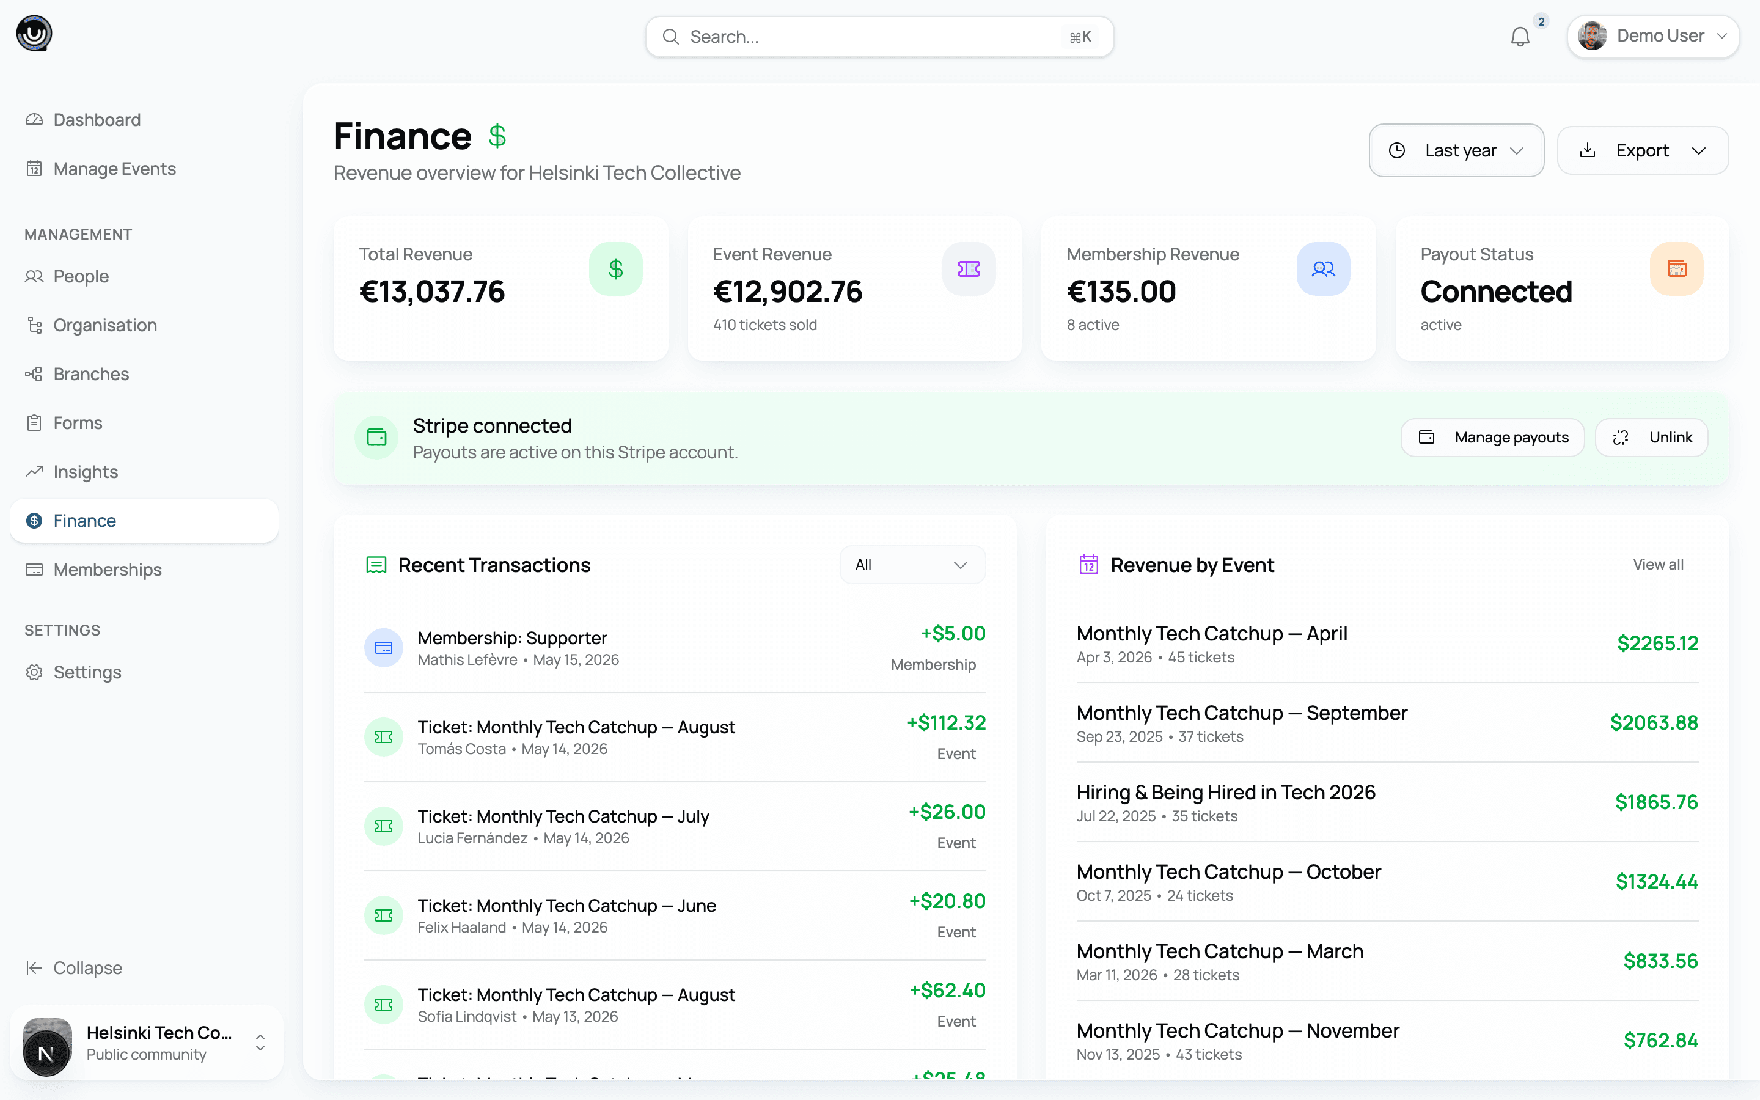1760x1100 pixels.
Task: Select Ticket: Monthly Tech Catchup — July transaction
Action: coord(563,816)
